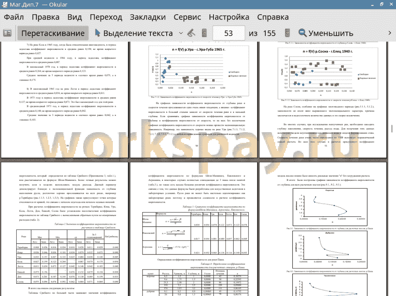Open the Справка menu

(x=273, y=17)
